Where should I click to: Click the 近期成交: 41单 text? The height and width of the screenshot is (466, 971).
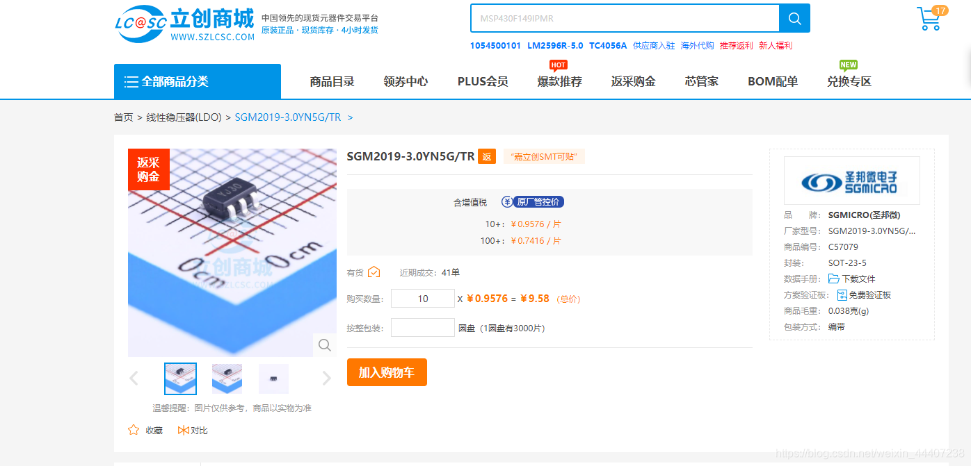pyautogui.click(x=429, y=273)
